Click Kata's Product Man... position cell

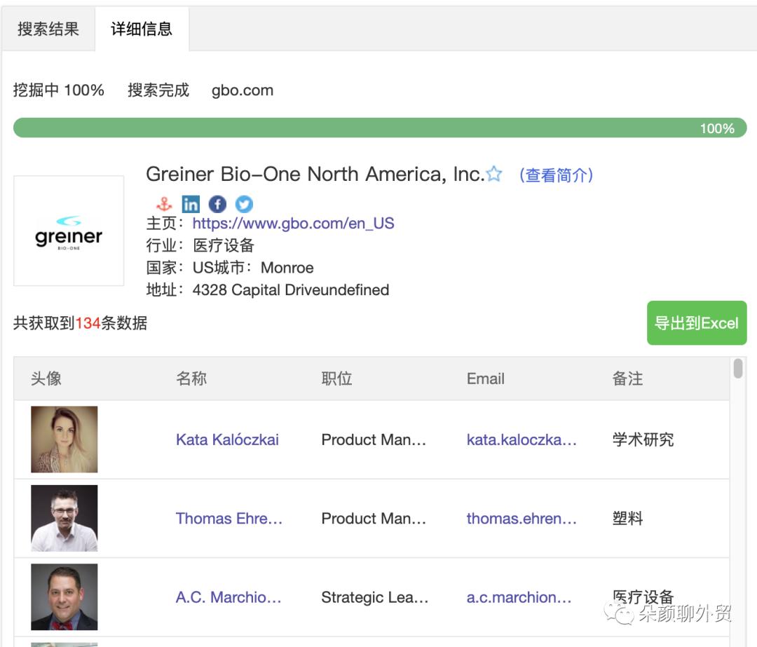pyautogui.click(x=374, y=440)
